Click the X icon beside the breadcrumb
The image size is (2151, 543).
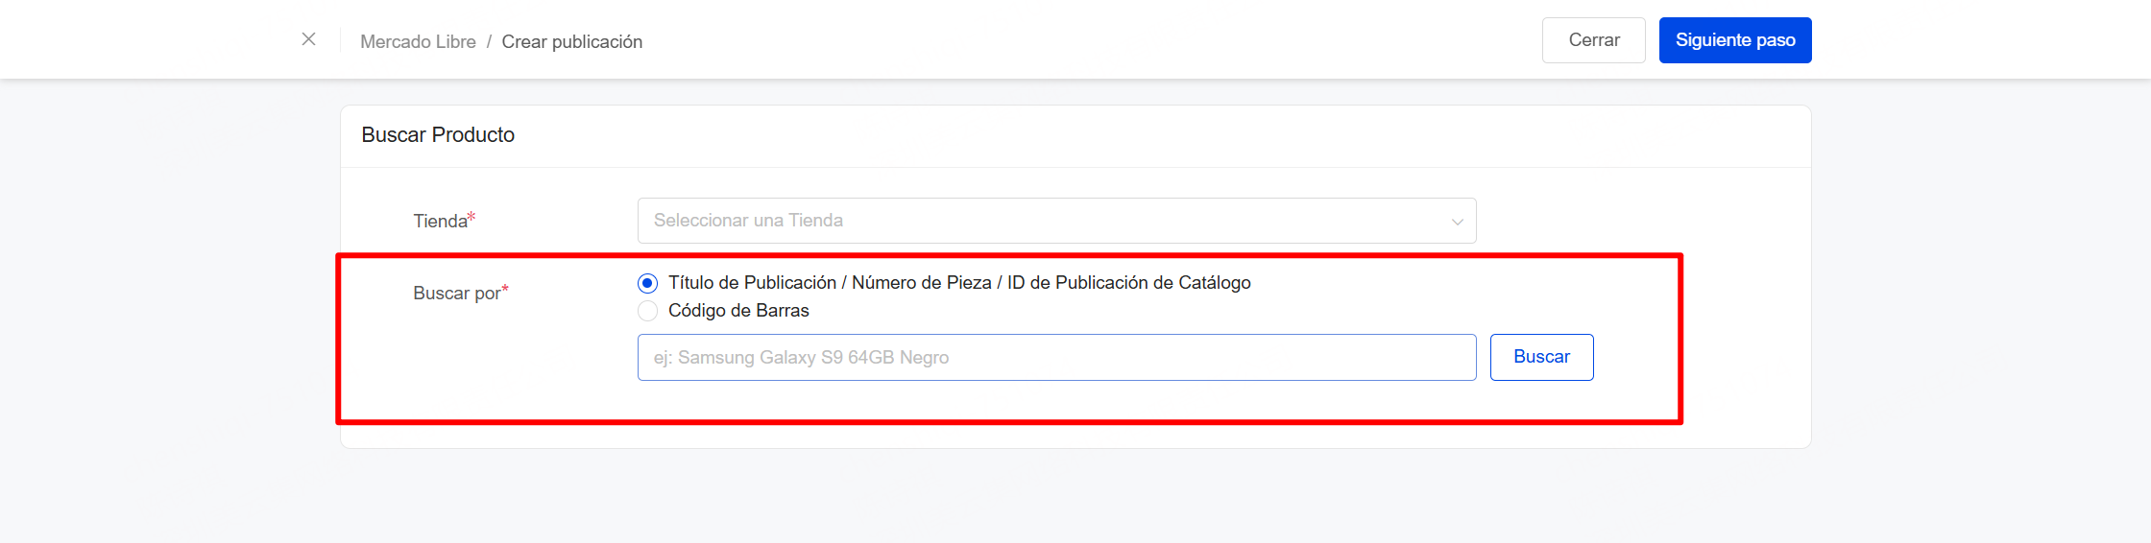(x=308, y=39)
